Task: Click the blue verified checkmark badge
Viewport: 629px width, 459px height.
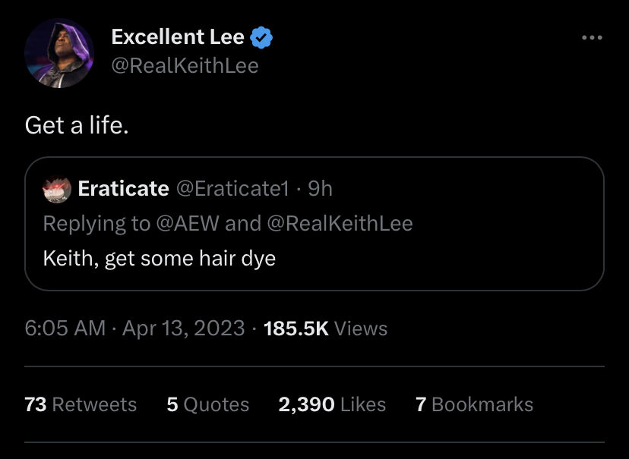Action: pos(261,37)
